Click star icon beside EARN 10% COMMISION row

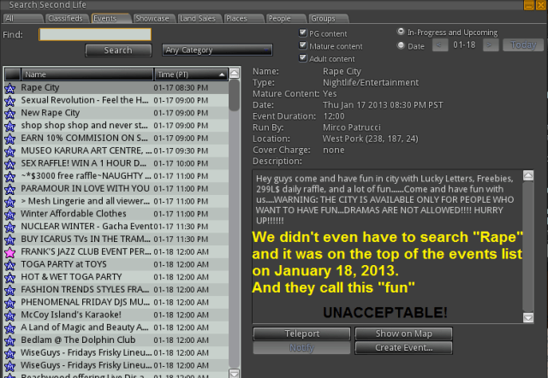click(x=9, y=139)
